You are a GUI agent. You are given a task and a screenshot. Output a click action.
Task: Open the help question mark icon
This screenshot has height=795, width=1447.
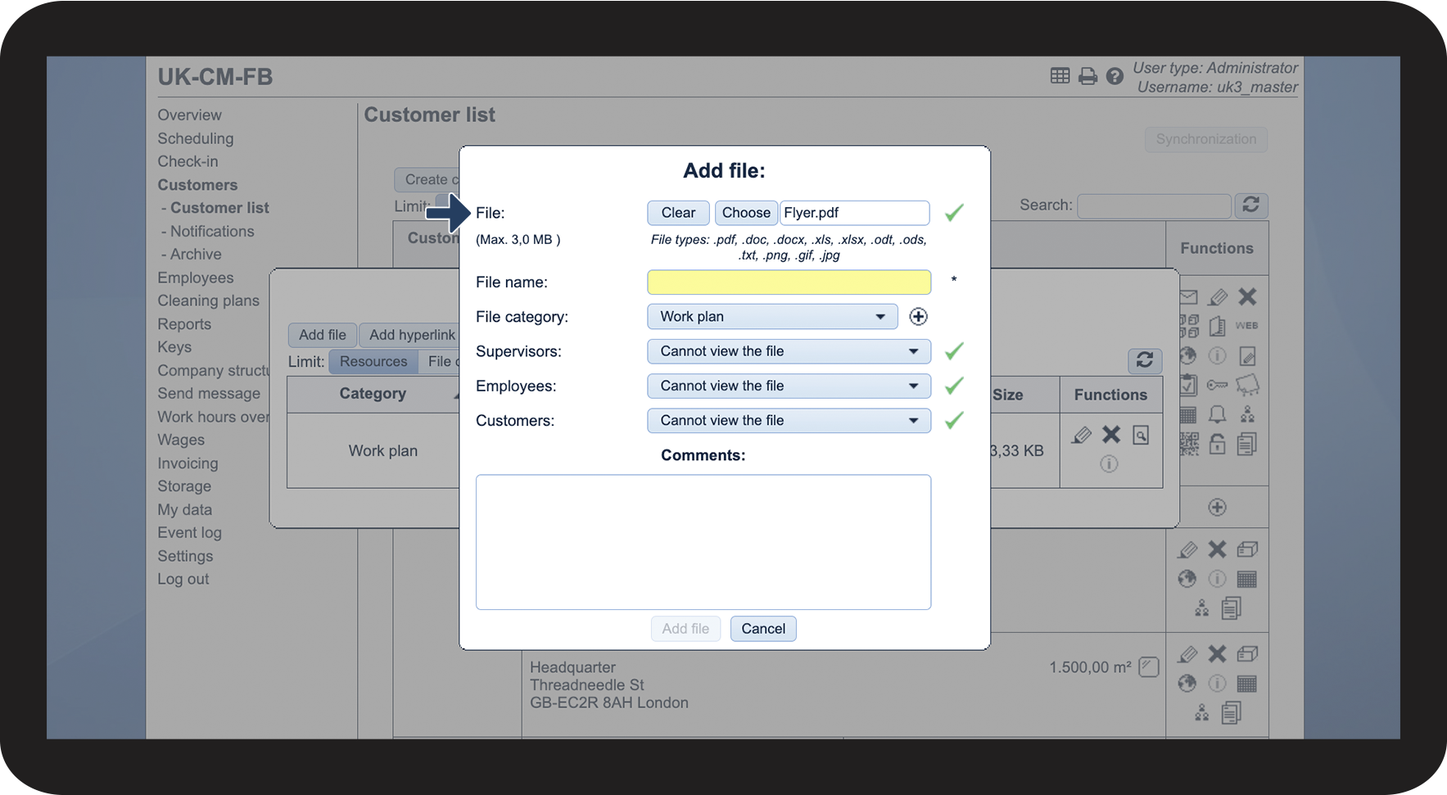coord(1115,77)
